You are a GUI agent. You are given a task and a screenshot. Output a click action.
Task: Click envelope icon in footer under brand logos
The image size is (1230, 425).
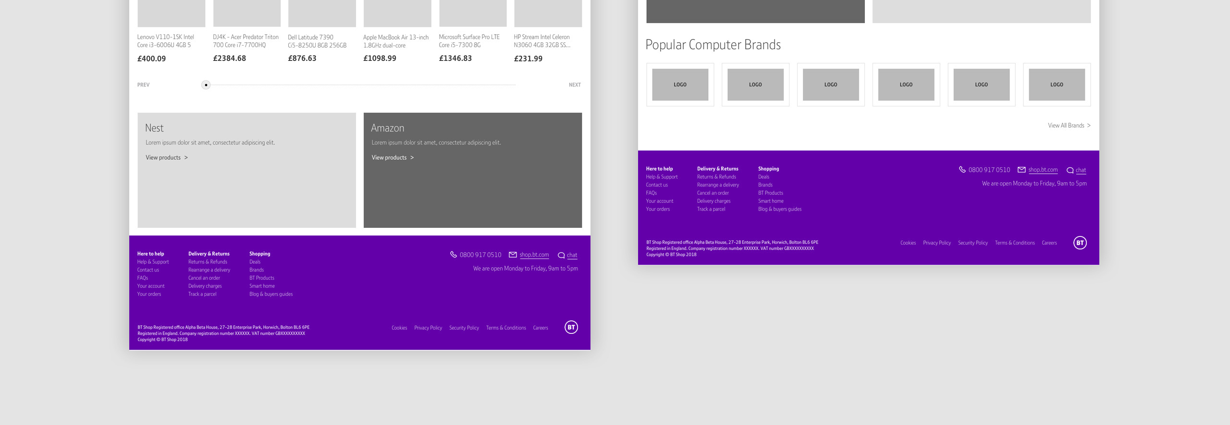(1021, 170)
